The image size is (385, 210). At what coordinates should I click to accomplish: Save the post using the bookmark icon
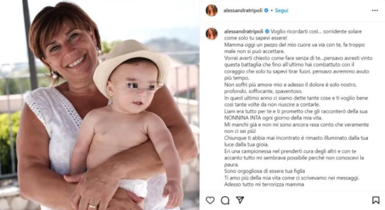point(376,200)
